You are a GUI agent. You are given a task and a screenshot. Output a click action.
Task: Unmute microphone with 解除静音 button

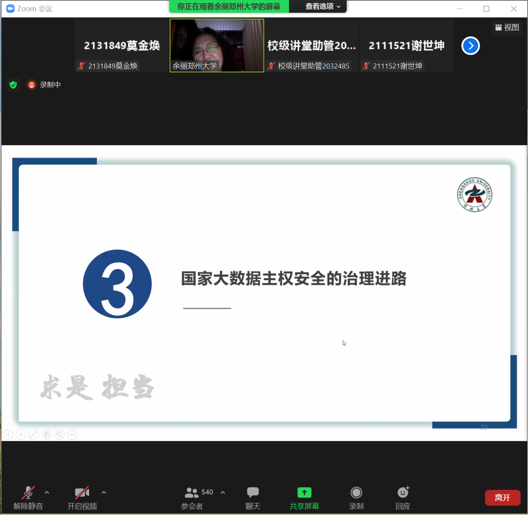[x=28, y=497]
